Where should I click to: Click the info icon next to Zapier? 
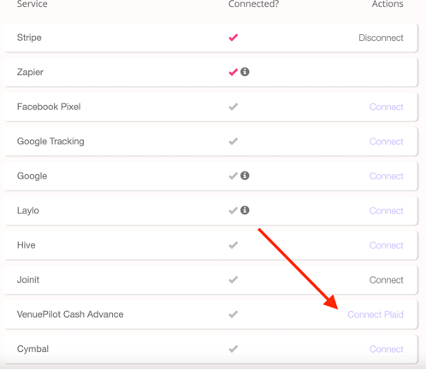click(x=245, y=72)
